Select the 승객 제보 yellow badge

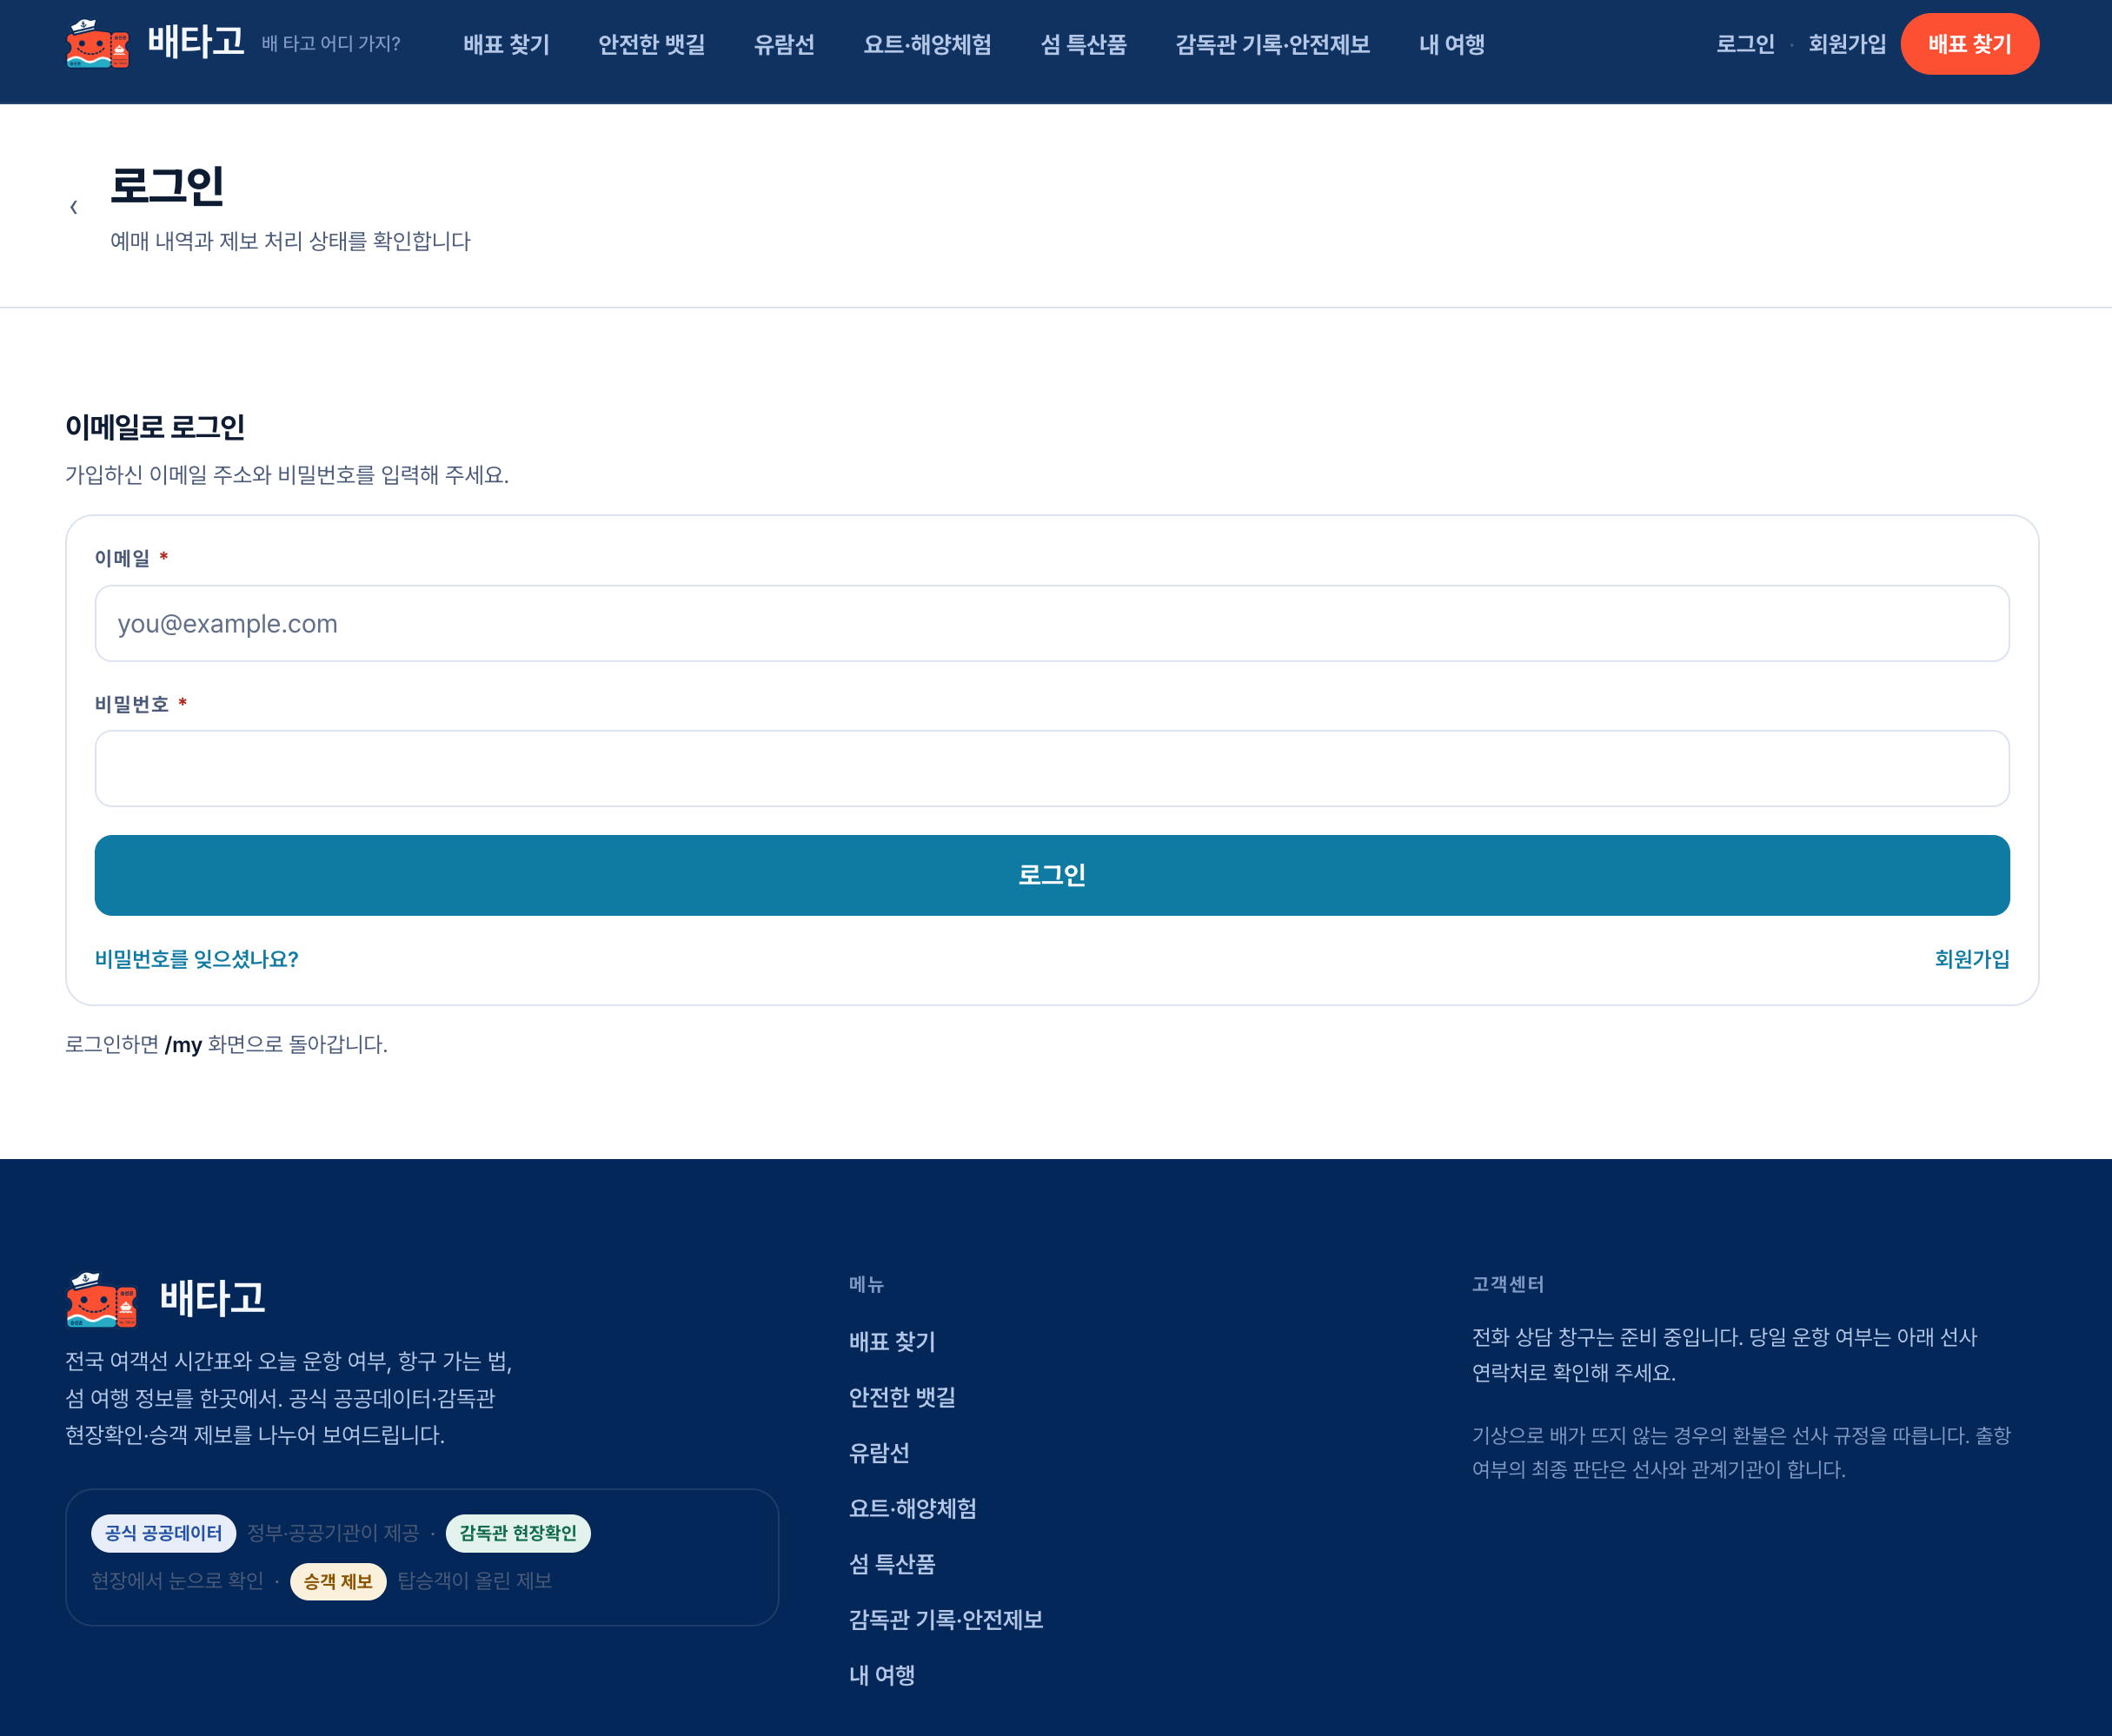[338, 1581]
